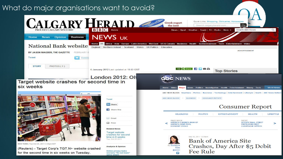Click the Search BBC News input field
Image resolution: width=283 pixels, height=159 pixels.
pos(253,30)
